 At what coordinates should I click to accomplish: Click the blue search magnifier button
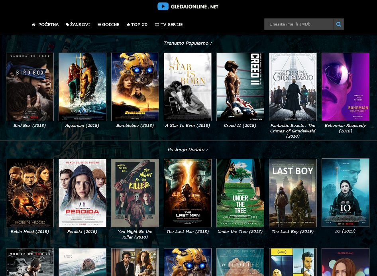338,24
